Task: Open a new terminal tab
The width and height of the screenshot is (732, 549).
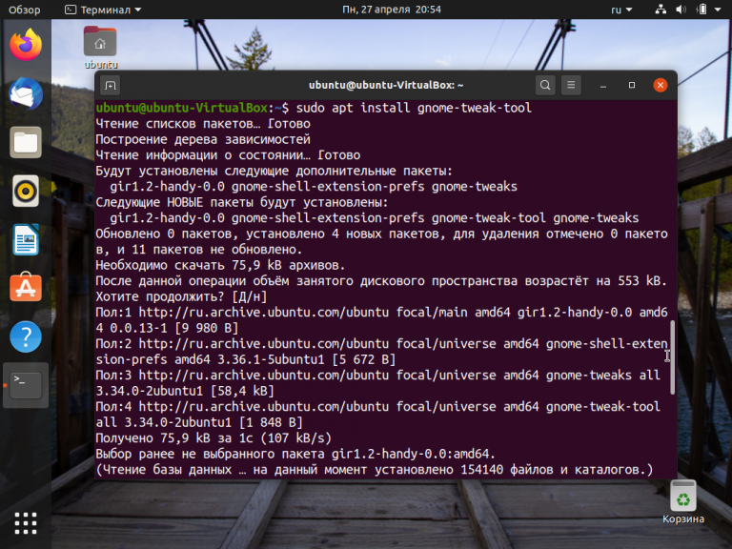Action: pyautogui.click(x=111, y=86)
